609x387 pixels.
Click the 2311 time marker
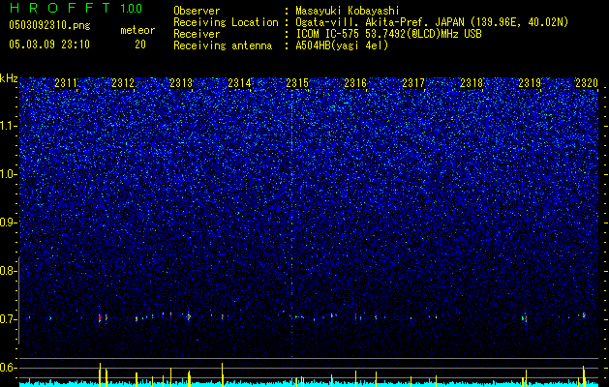pos(66,83)
